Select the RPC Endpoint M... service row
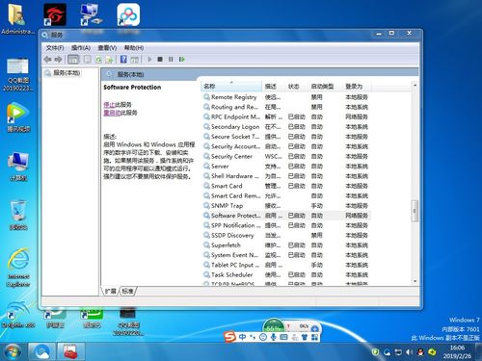 click(286, 116)
